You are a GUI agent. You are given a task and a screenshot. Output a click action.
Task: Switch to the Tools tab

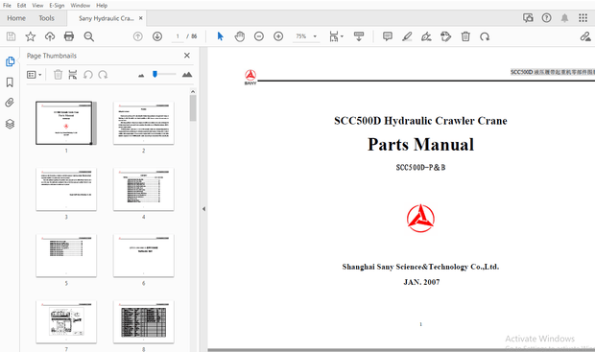(46, 18)
